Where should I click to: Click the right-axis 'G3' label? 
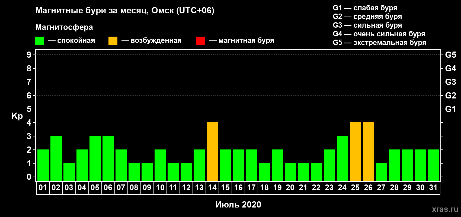(451, 82)
